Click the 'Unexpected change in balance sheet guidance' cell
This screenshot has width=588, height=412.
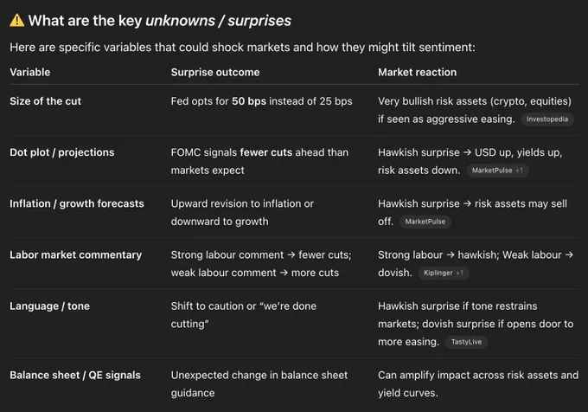259,383
